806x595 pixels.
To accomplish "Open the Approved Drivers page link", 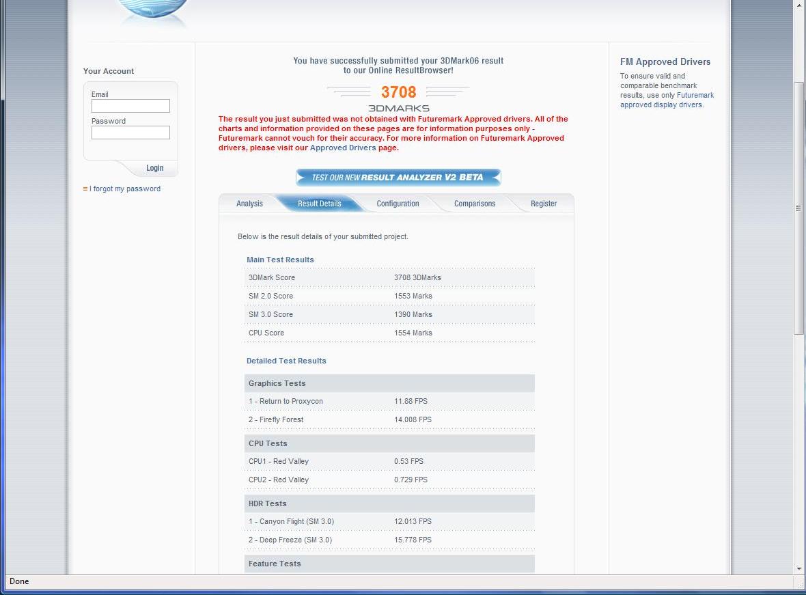I will (x=343, y=148).
